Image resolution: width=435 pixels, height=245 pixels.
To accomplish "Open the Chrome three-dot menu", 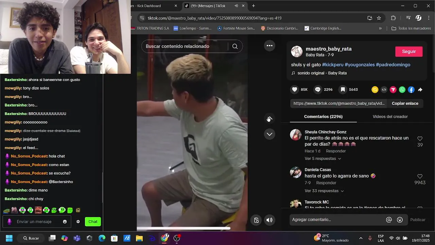I will [x=429, y=18].
